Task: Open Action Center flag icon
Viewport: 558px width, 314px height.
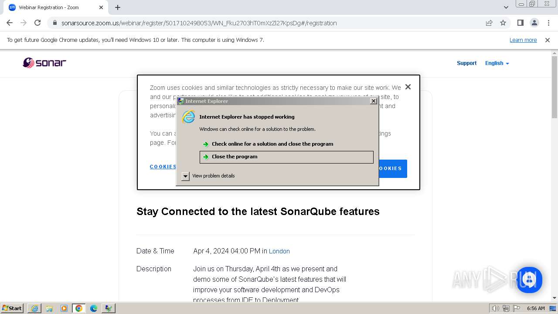Action: coord(517,308)
